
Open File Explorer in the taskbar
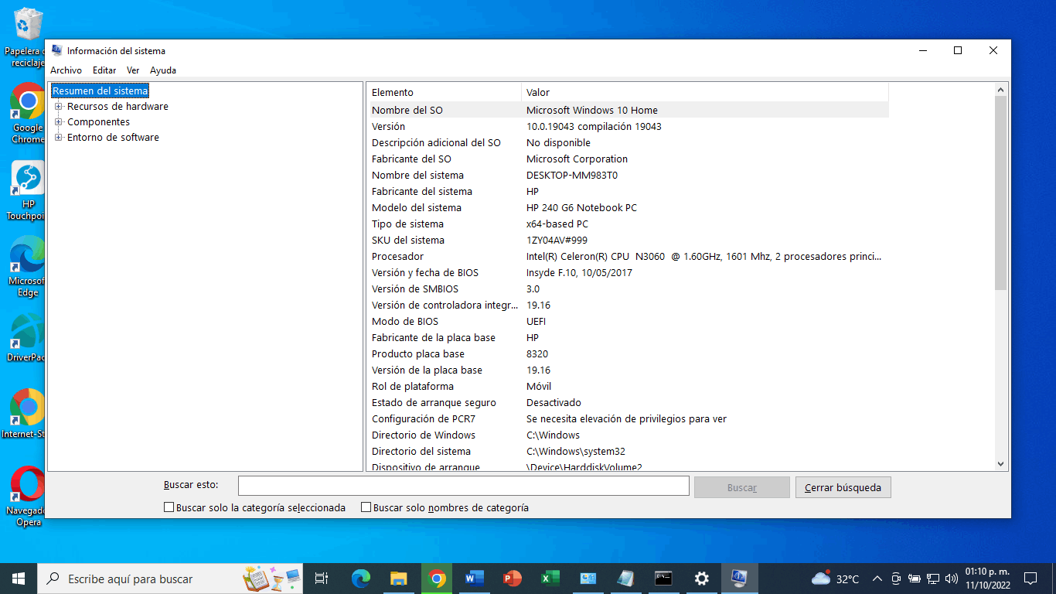[x=399, y=579]
